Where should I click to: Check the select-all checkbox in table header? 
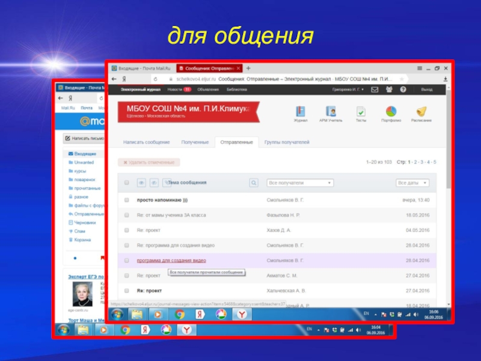click(x=127, y=183)
